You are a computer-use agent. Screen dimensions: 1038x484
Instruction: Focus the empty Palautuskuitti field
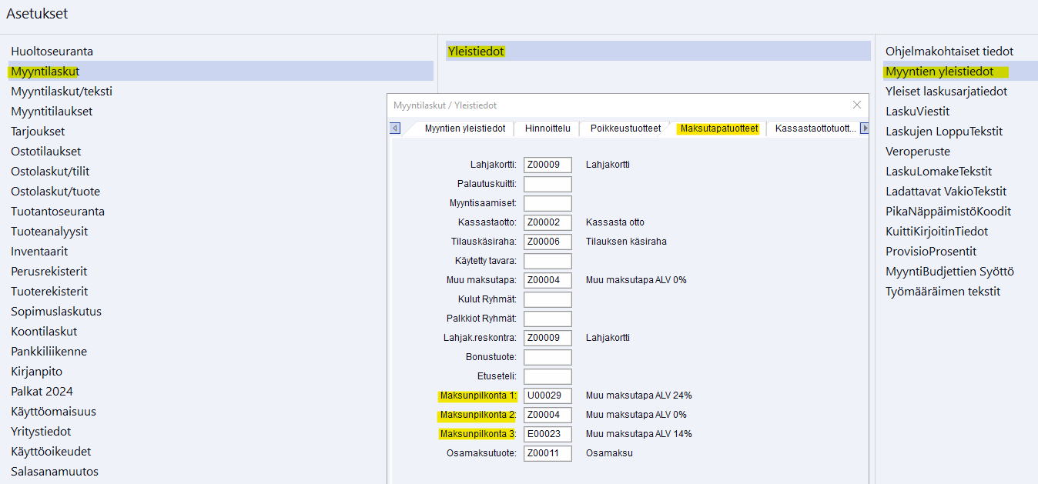(x=547, y=184)
